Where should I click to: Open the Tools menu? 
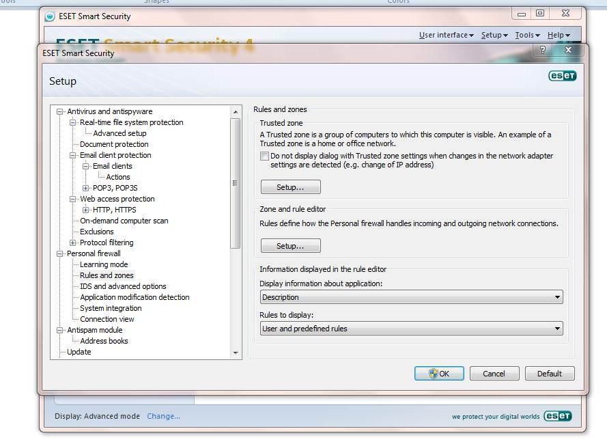[527, 36]
